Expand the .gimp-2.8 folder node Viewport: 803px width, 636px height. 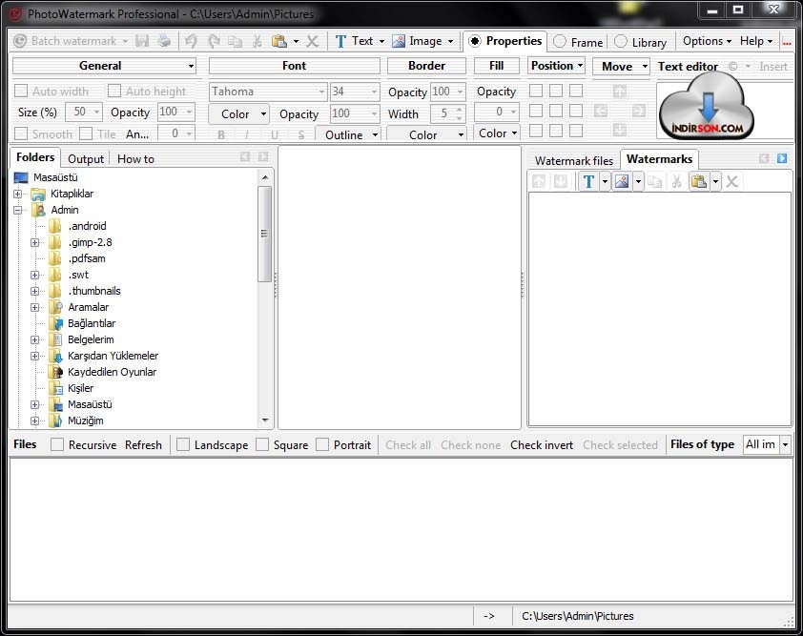click(35, 242)
